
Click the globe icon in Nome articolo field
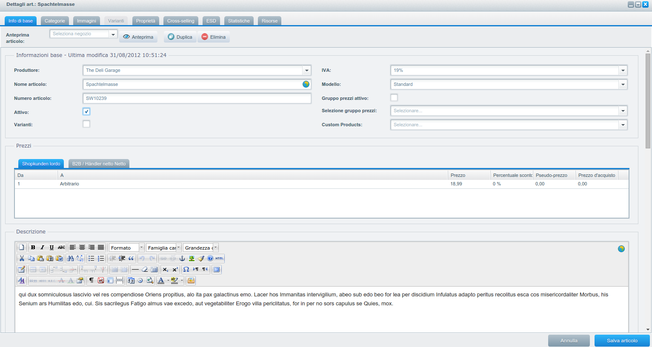[306, 84]
